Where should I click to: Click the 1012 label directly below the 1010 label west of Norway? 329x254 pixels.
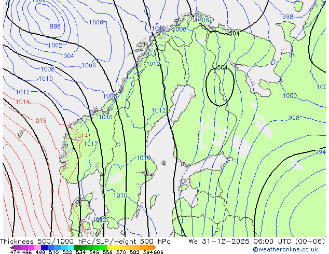[x=23, y=92]
